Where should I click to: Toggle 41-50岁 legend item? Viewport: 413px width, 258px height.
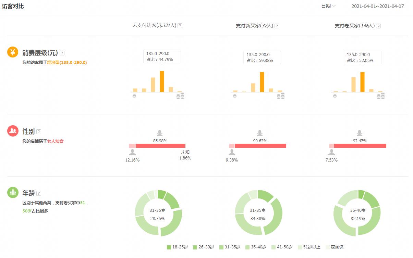coord(282,247)
